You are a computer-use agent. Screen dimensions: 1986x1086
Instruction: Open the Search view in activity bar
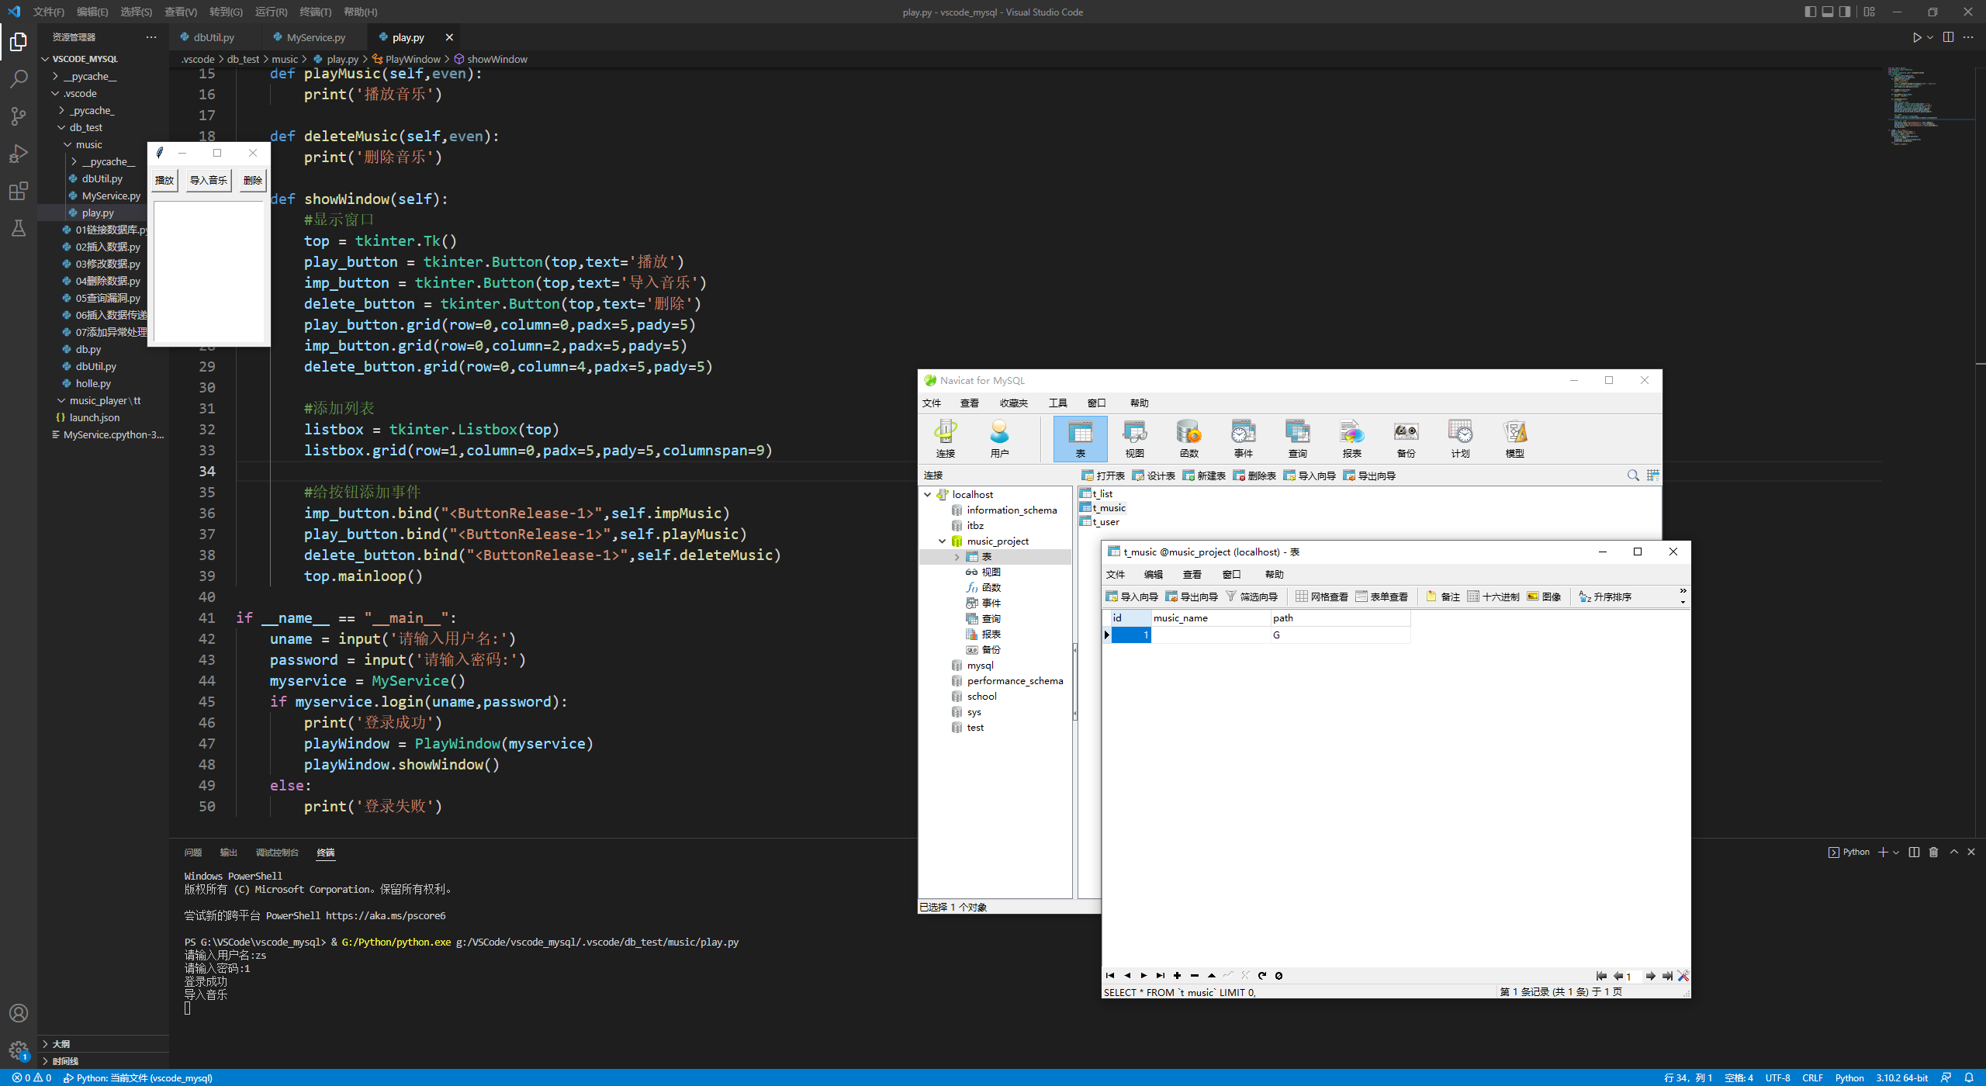pyautogui.click(x=19, y=78)
